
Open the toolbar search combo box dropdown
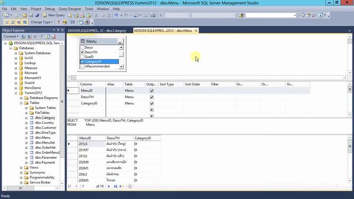point(295,15)
